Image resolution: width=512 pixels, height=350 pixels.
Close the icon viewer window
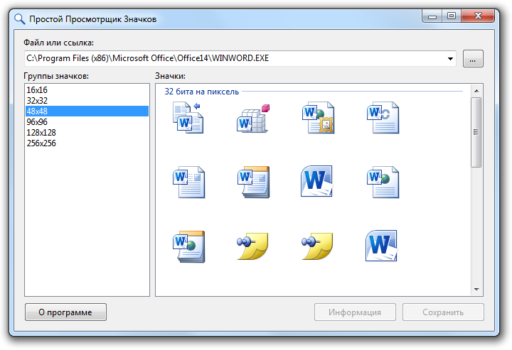(478, 16)
